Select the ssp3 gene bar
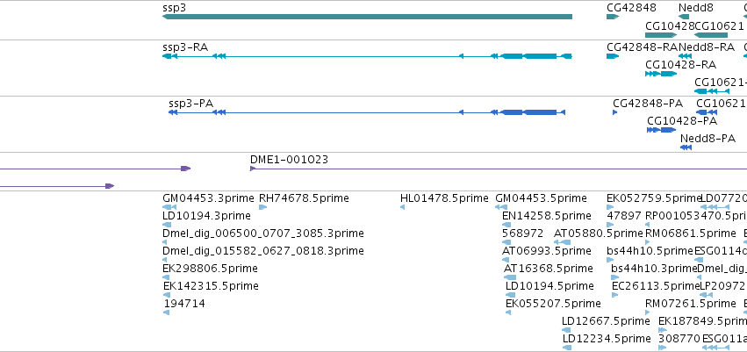 367,17
